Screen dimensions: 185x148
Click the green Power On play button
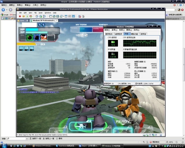tap(27, 16)
